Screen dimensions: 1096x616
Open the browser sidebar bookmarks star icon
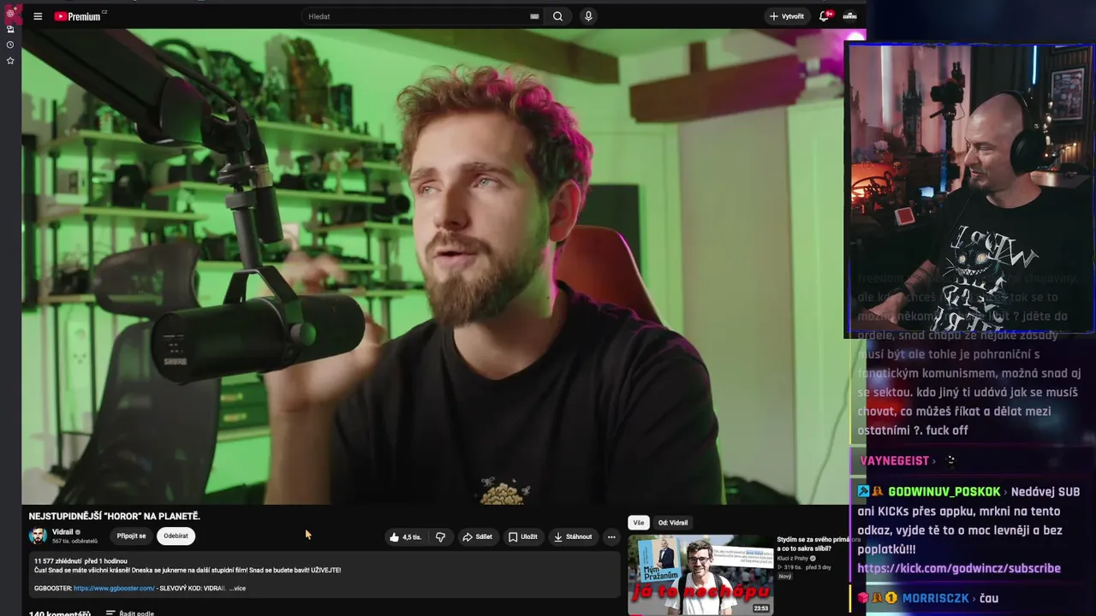(10, 61)
